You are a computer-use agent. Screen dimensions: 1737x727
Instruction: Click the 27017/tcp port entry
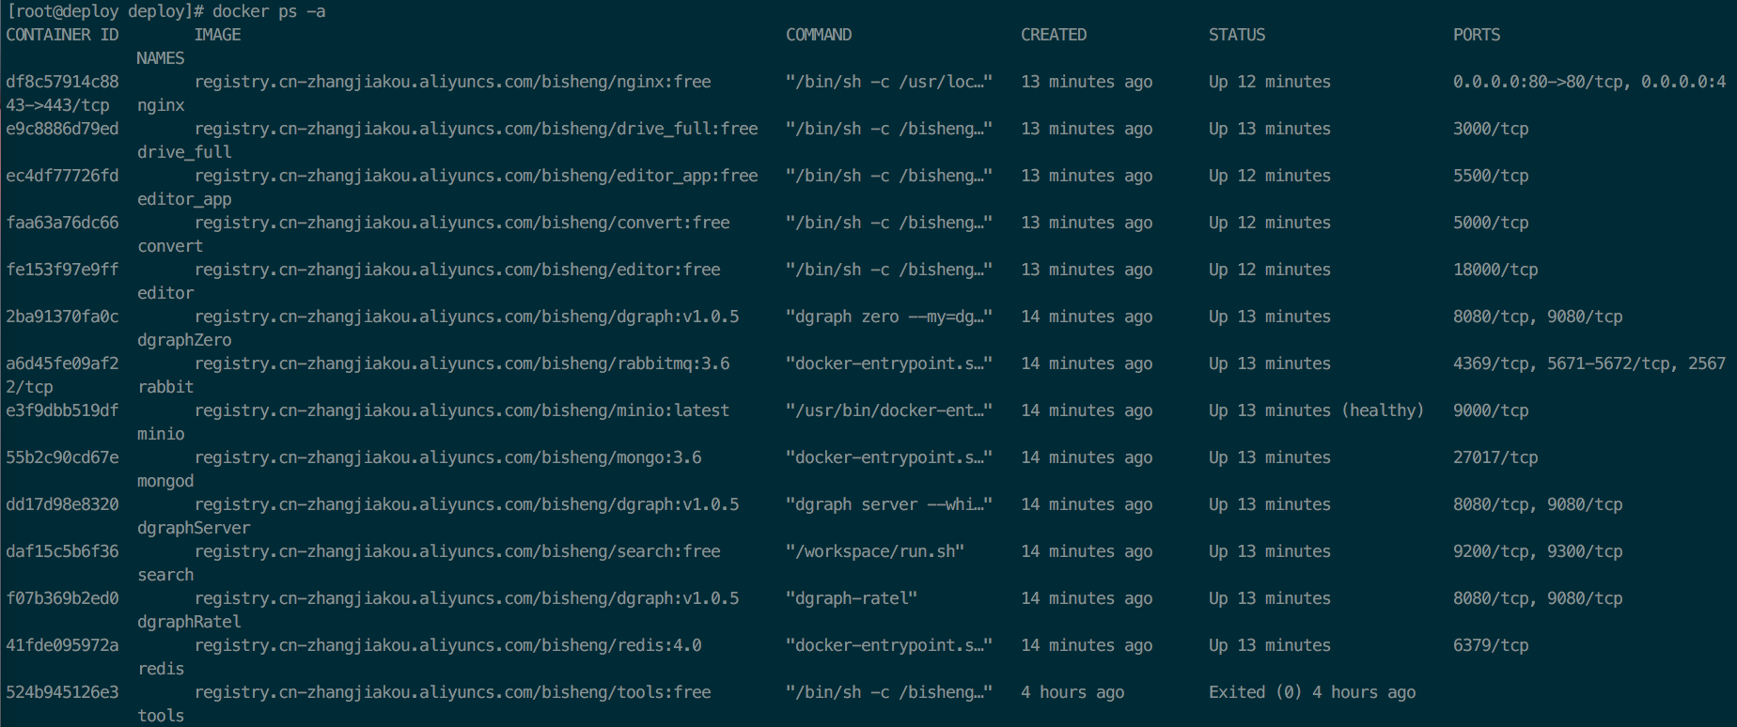pos(1495,457)
